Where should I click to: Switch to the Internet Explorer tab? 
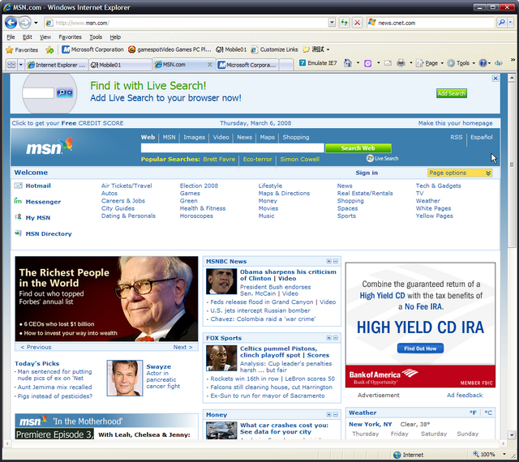[x=57, y=65]
